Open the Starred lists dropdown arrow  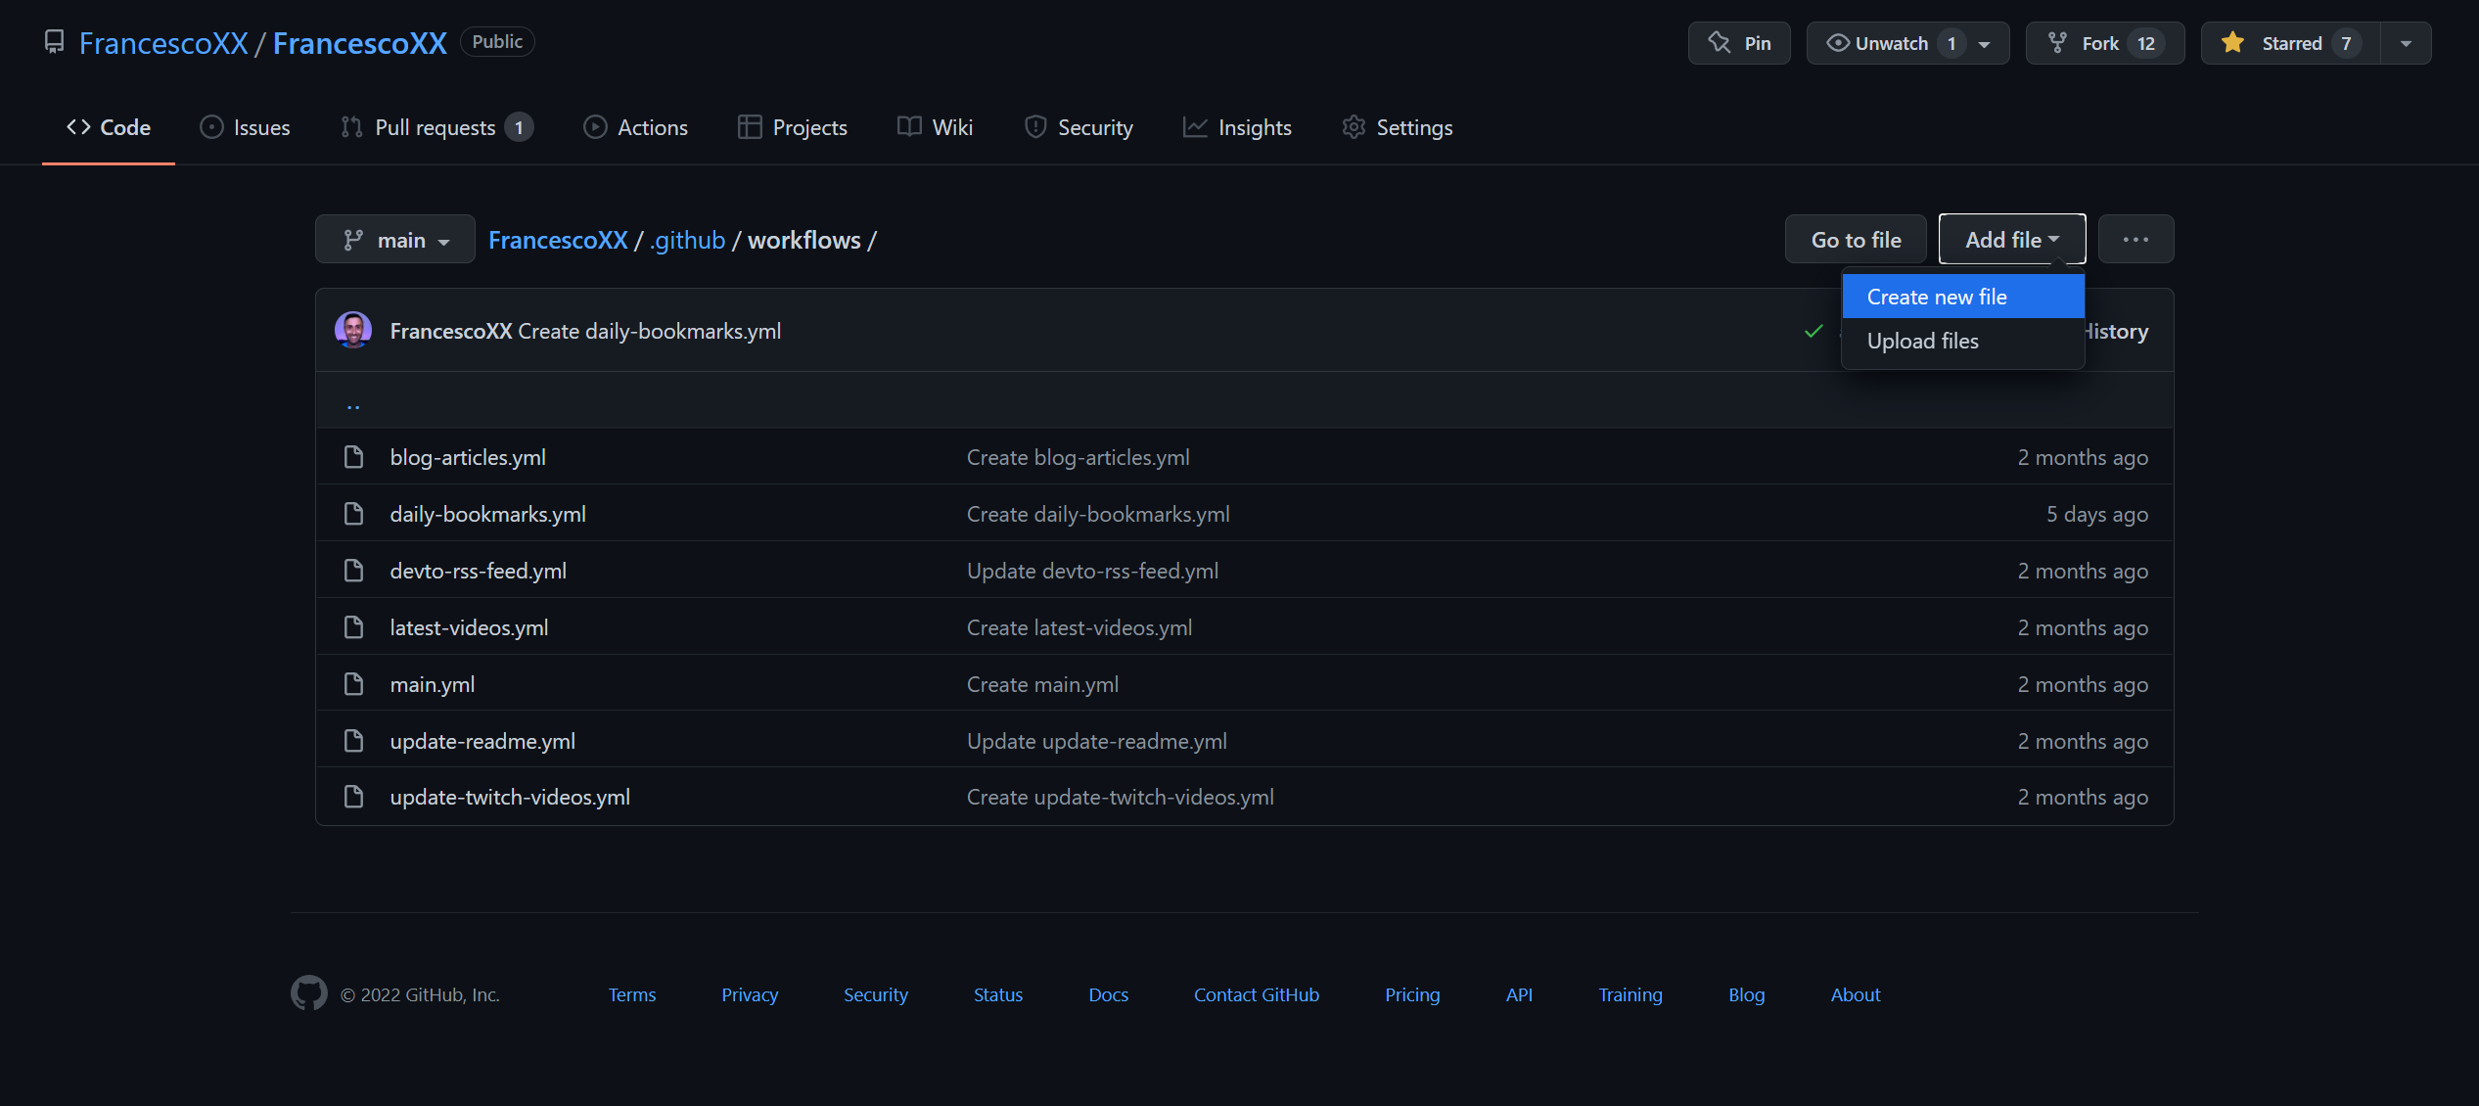coord(2406,43)
